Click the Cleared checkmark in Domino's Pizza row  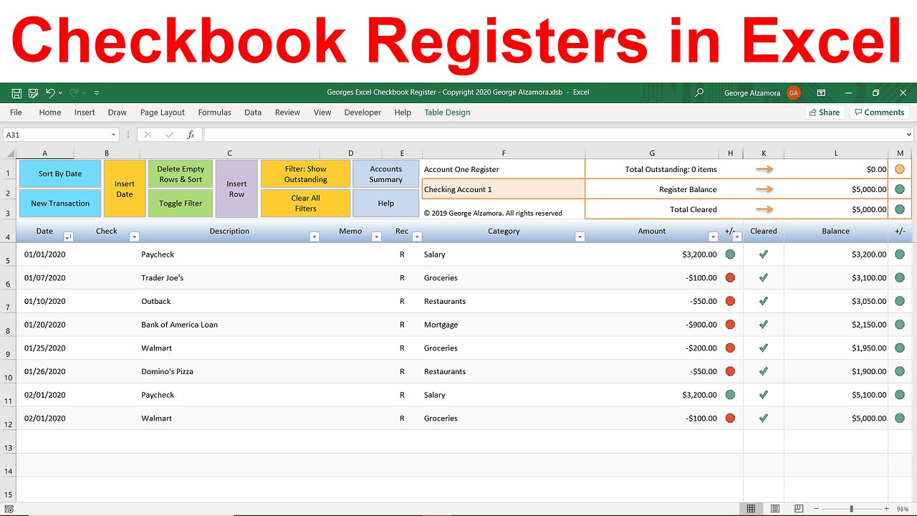(x=764, y=371)
